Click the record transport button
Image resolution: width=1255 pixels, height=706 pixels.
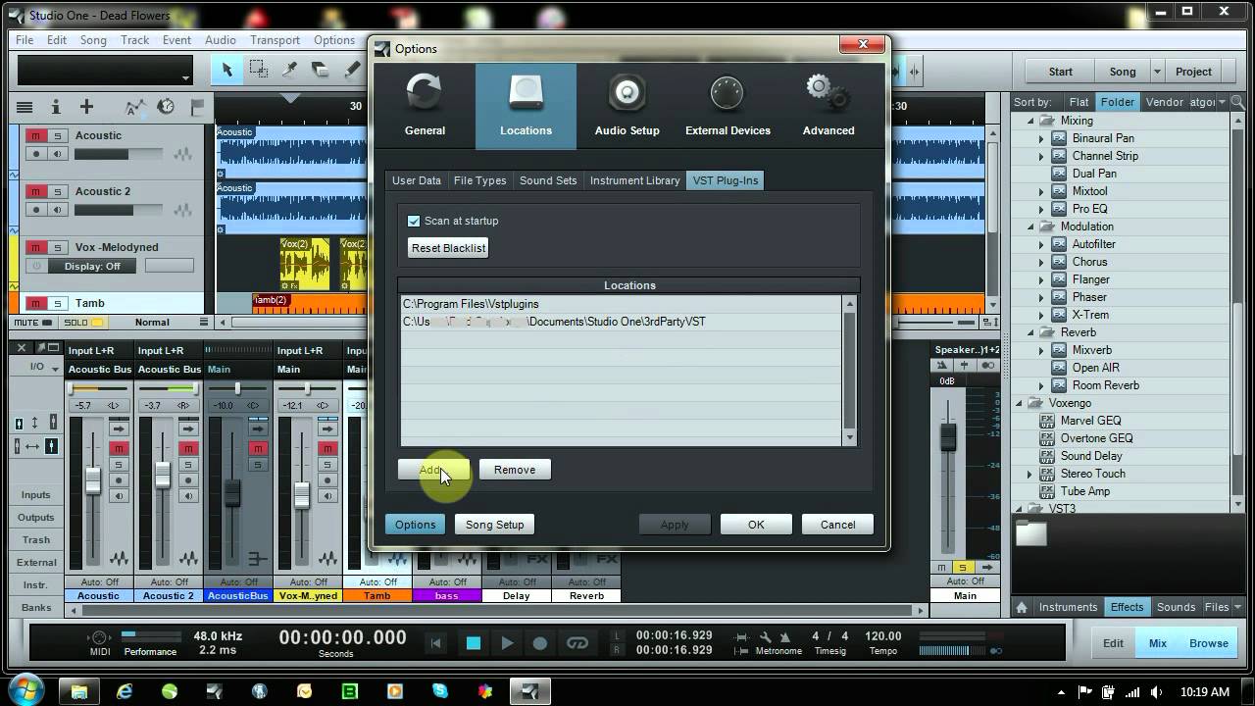(x=539, y=643)
